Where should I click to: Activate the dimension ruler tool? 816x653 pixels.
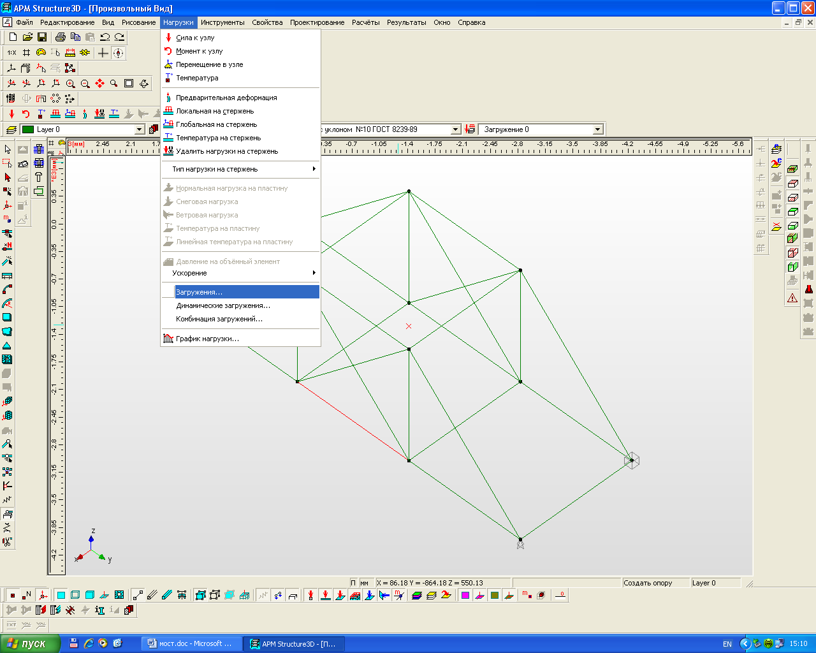70,53
